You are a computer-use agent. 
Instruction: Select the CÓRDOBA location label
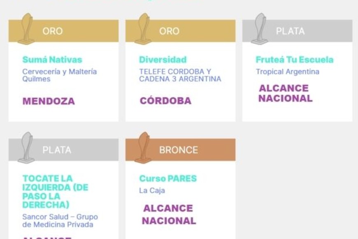pyautogui.click(x=165, y=101)
